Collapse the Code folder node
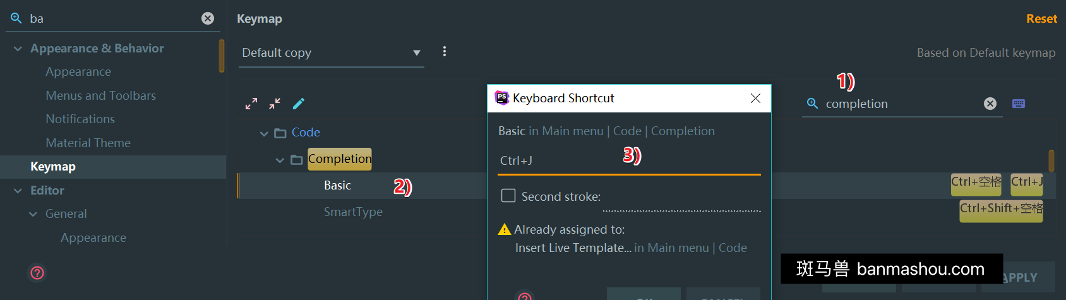Viewport: 1066px width, 300px height. tap(264, 133)
